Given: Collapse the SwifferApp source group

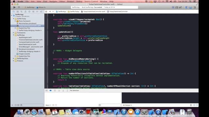Looking at the screenshot, I should (14, 35).
